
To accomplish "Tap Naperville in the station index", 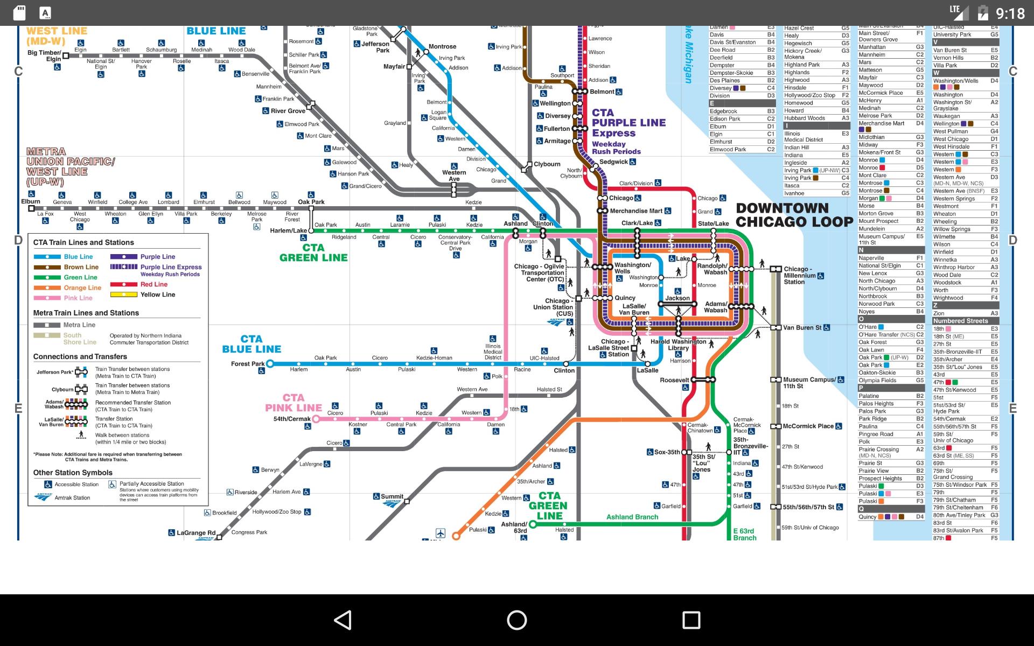I will (x=871, y=258).
